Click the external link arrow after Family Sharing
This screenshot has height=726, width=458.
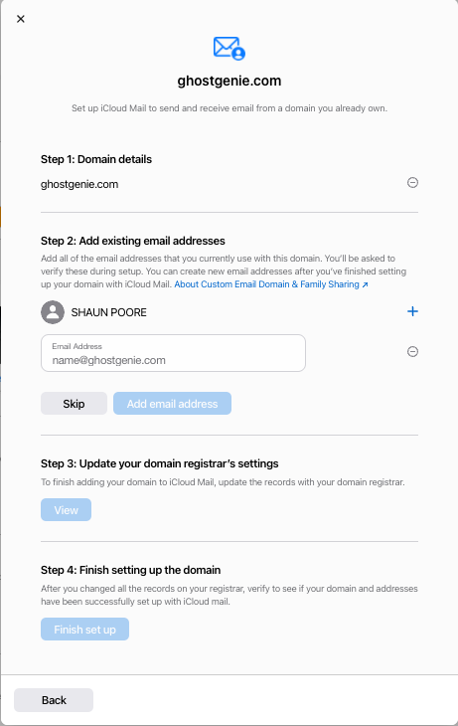click(365, 284)
